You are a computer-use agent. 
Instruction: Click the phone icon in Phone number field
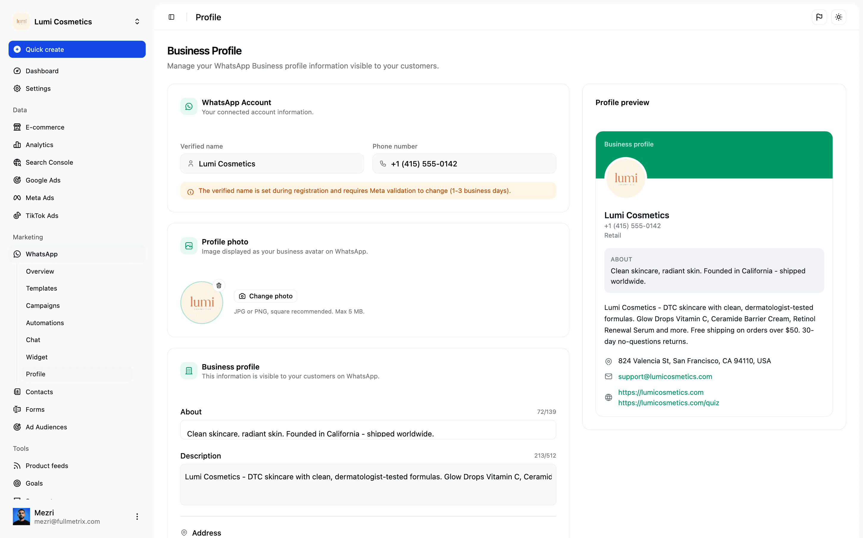(383, 164)
